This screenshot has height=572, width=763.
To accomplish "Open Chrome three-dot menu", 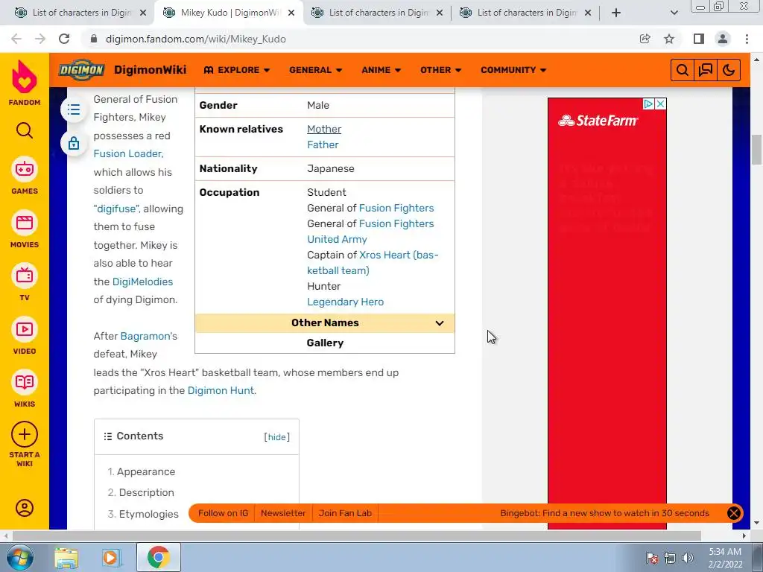I will [747, 39].
